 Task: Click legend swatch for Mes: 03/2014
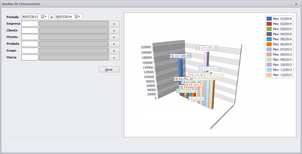click(x=269, y=29)
